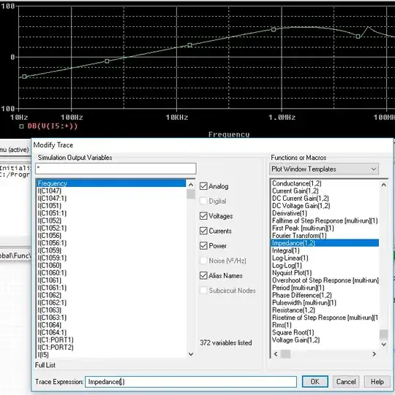
Task: Select I(C1064:1) variable
Action: [x=52, y=332]
